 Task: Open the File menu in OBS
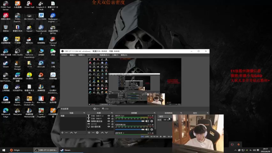[x=64, y=55]
